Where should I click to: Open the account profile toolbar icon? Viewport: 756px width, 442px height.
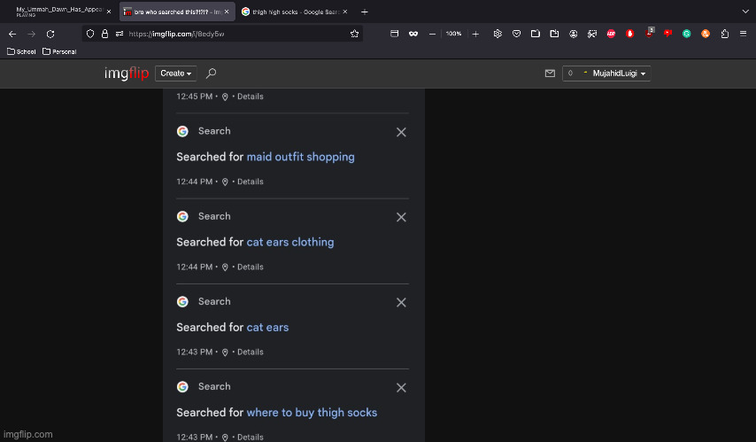(x=574, y=34)
